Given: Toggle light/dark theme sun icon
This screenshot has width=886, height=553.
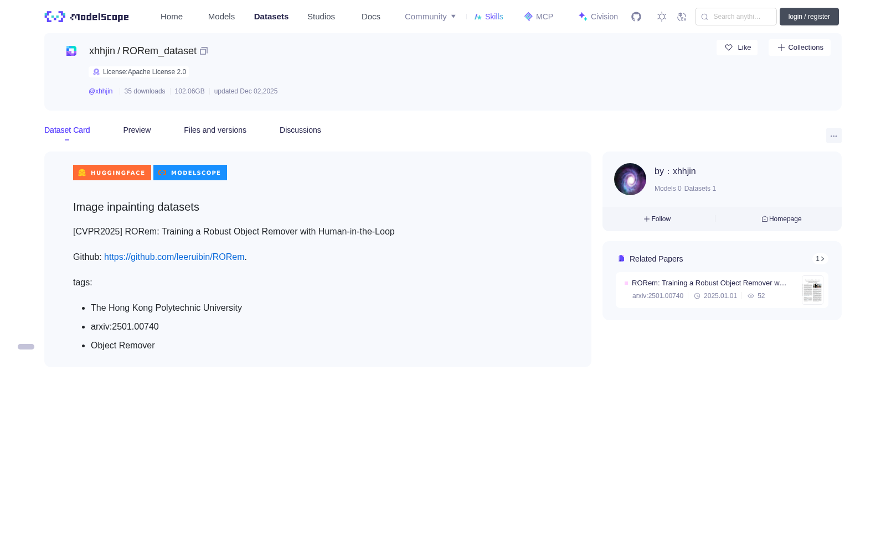Looking at the screenshot, I should tap(662, 17).
